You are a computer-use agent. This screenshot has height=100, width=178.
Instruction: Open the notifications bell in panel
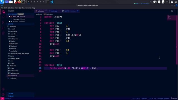[x=159, y=2]
